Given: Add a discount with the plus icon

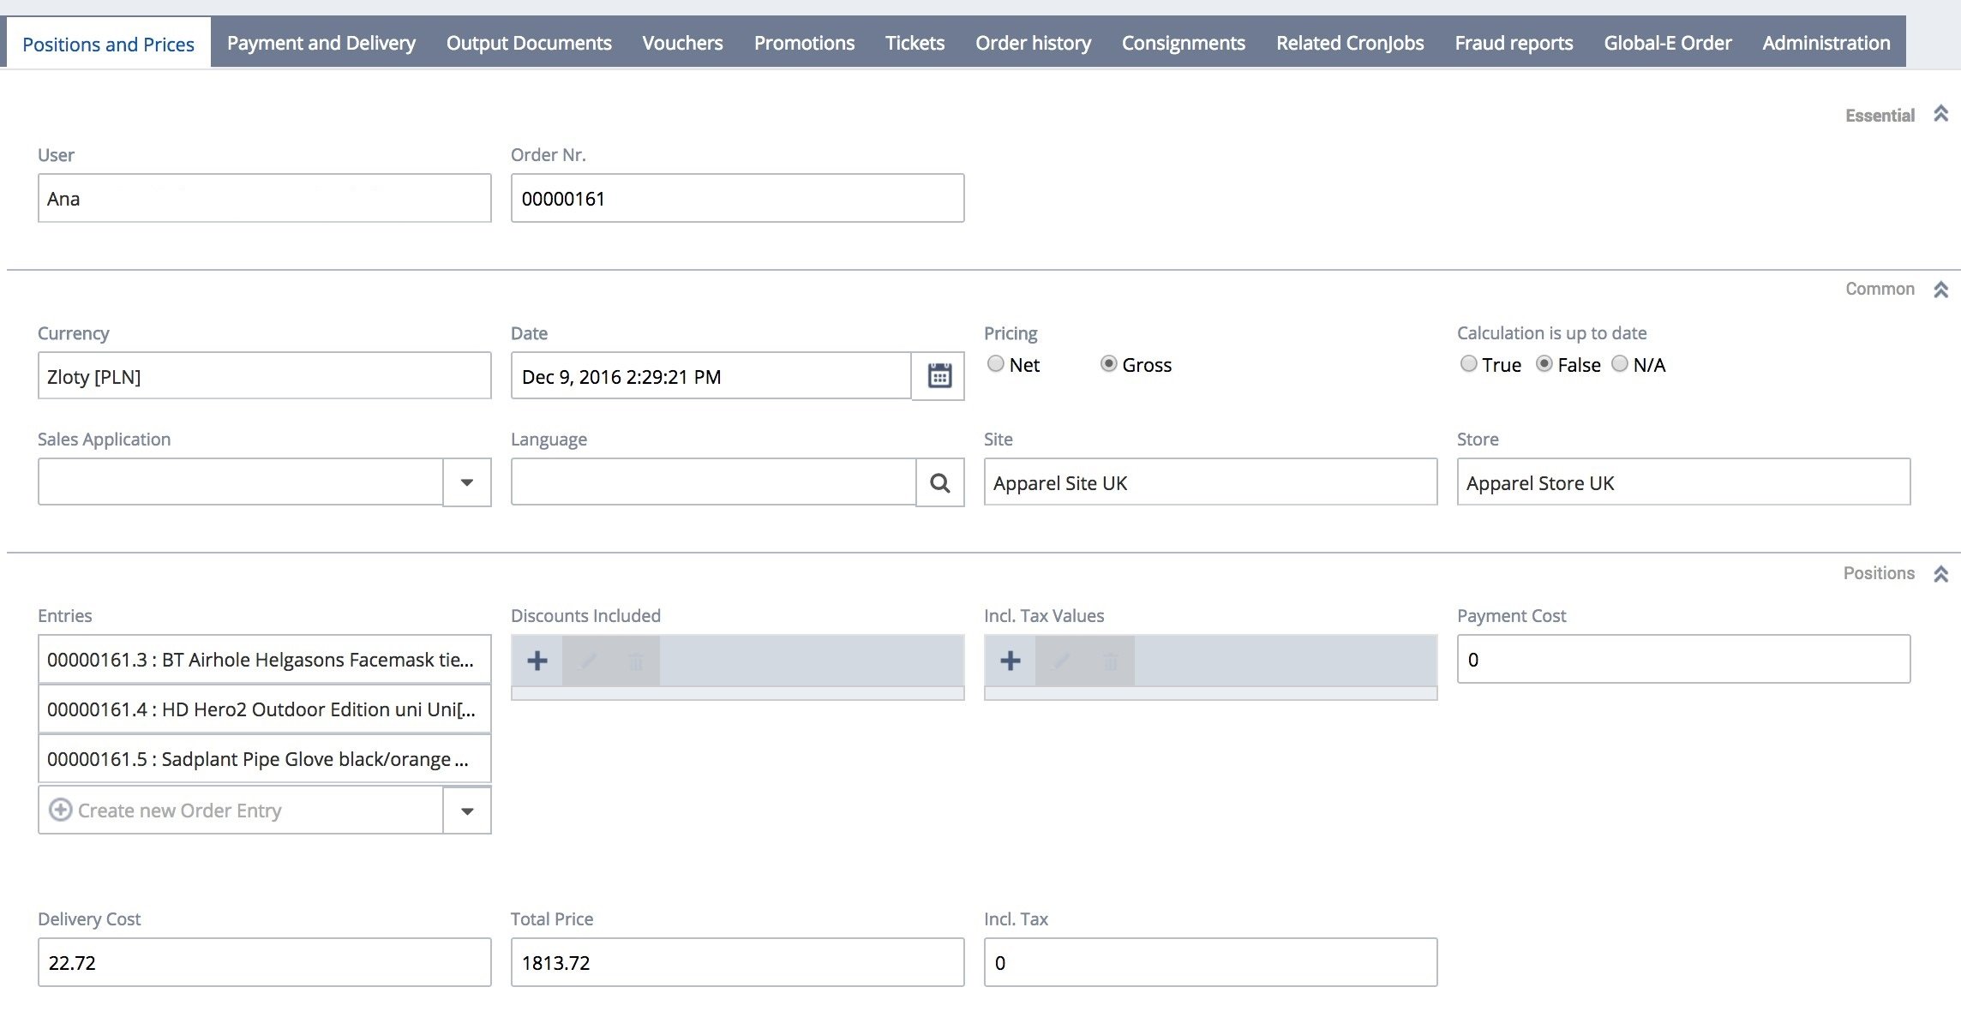Looking at the screenshot, I should pyautogui.click(x=537, y=661).
